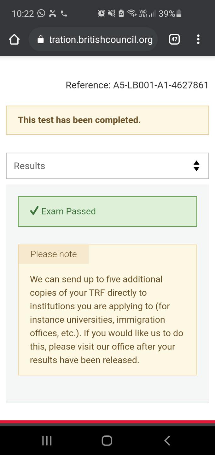This screenshot has height=455, width=215.
Task: Tap the WhatsApp notification icon
Action: point(41,13)
